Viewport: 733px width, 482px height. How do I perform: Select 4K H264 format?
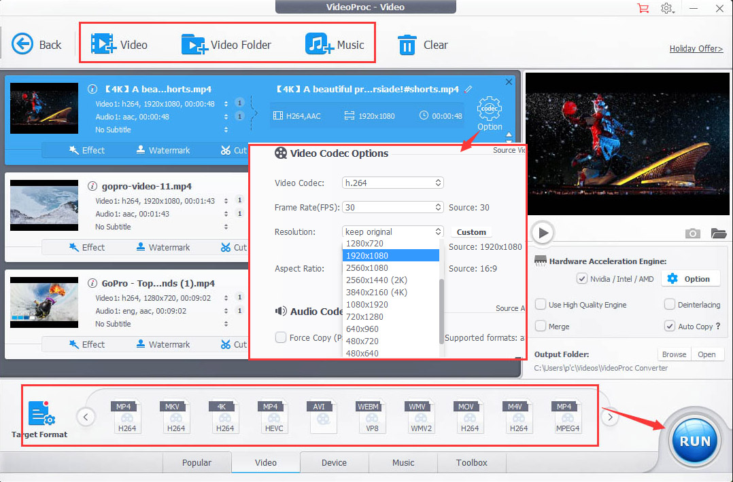click(225, 417)
